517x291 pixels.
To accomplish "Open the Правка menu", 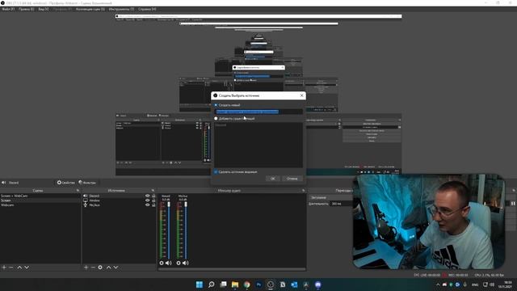I will click(x=26, y=9).
